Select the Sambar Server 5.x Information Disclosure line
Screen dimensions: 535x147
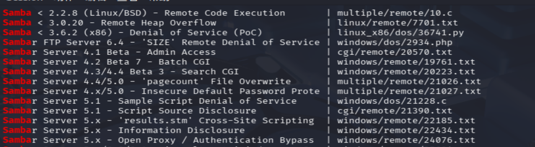(124, 130)
